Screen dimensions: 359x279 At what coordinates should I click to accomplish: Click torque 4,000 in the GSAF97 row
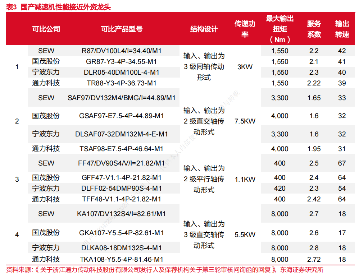[x=280, y=116]
